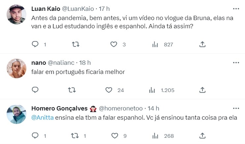The height and width of the screenshot is (144, 245).
Task: Open more options on Luan Kaio's tweet
Action: [x=236, y=9]
